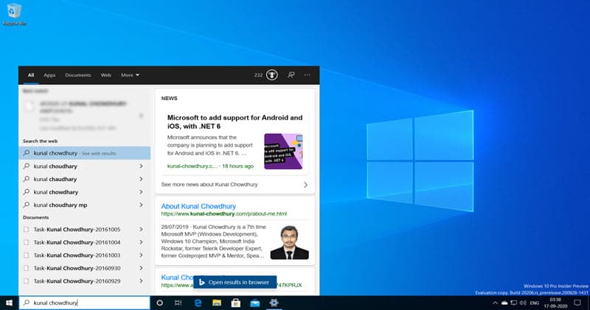590x310 pixels.
Task: Open Task View on the taskbar
Action: tap(178, 303)
